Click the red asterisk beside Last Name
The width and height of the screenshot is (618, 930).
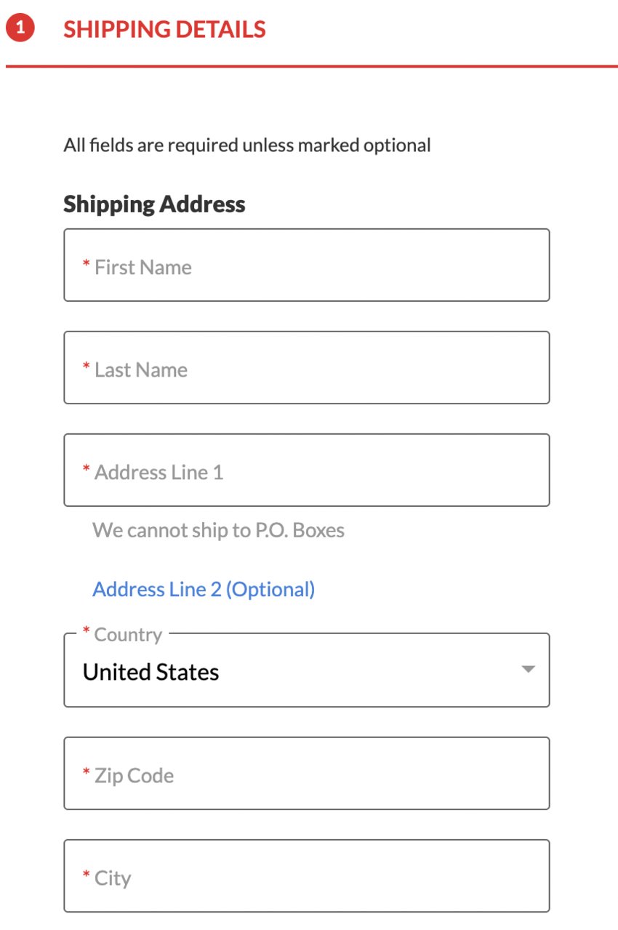coord(87,366)
